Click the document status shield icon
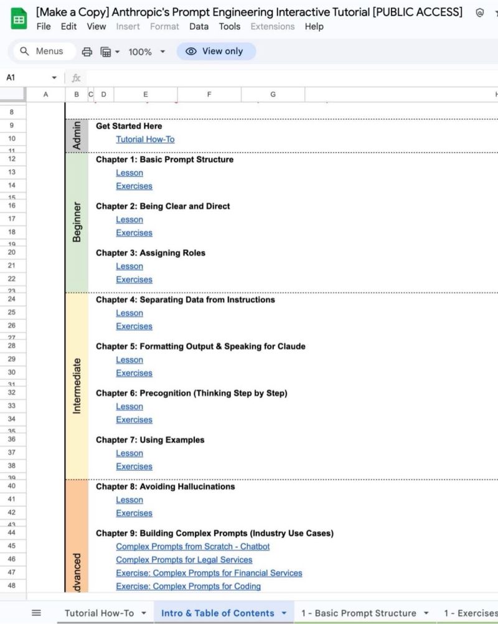This screenshot has height=624, width=498. click(479, 12)
